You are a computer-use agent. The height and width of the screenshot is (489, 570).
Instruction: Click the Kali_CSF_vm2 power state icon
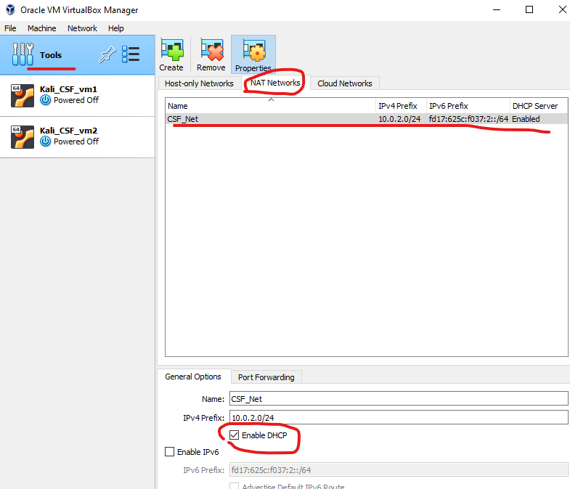[x=46, y=141]
